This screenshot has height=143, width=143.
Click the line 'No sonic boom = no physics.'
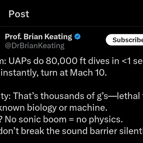[x=61, y=120]
